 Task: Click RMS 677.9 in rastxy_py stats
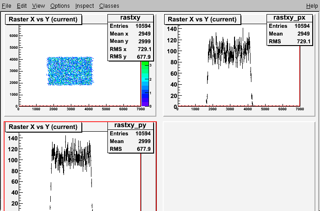click(130, 149)
